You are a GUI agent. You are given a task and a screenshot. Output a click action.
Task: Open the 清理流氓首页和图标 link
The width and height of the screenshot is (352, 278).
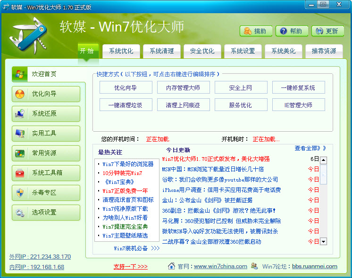[x=128, y=200]
